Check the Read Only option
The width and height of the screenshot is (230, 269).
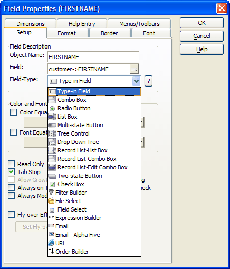pyautogui.click(x=12, y=164)
